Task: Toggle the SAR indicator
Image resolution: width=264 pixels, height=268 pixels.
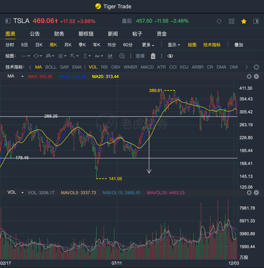Action: pyautogui.click(x=64, y=67)
